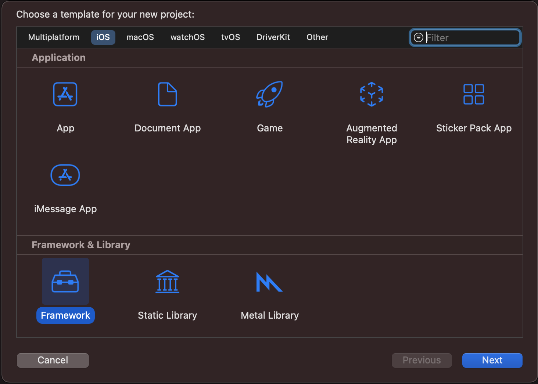Viewport: 538px width, 384px height.
Task: Select the Augmented Reality App icon
Action: click(372, 94)
